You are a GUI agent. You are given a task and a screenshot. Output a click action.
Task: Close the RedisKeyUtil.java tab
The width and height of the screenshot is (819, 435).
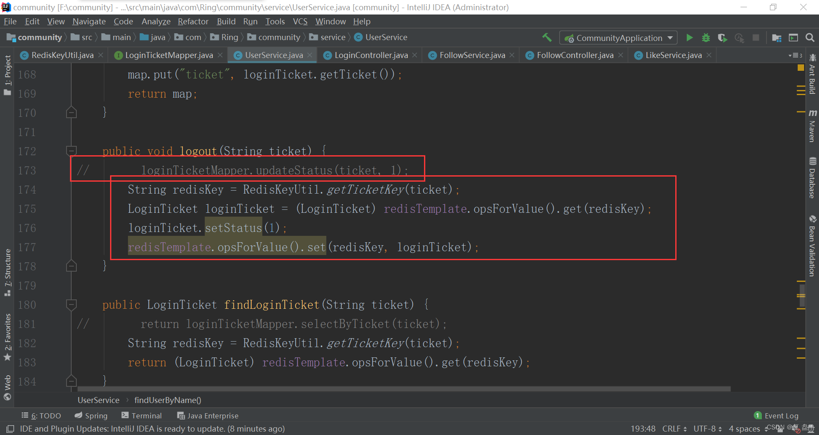(x=101, y=55)
